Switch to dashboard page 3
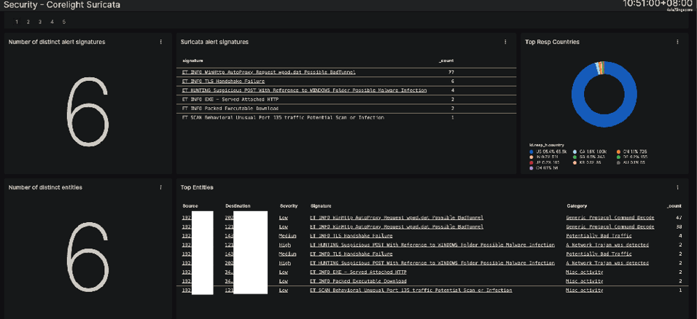697x319 pixels. [40, 23]
